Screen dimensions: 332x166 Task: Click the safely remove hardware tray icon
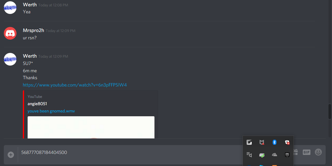(262, 155)
